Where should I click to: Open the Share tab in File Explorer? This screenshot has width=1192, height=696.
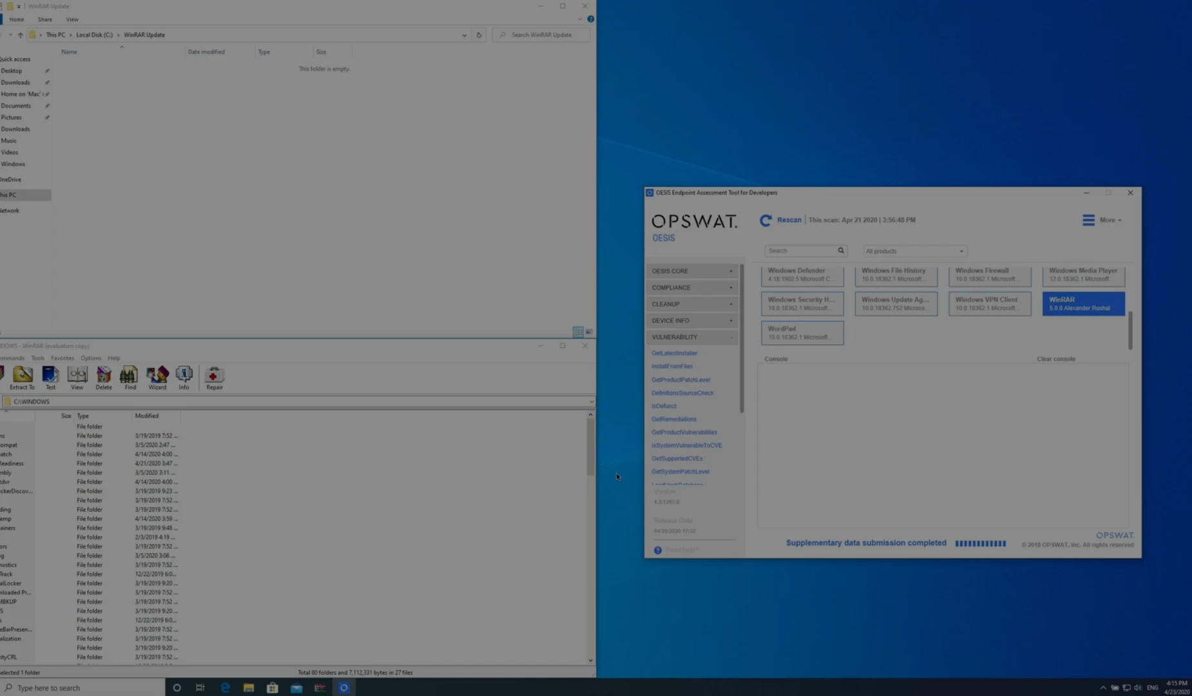(45, 19)
